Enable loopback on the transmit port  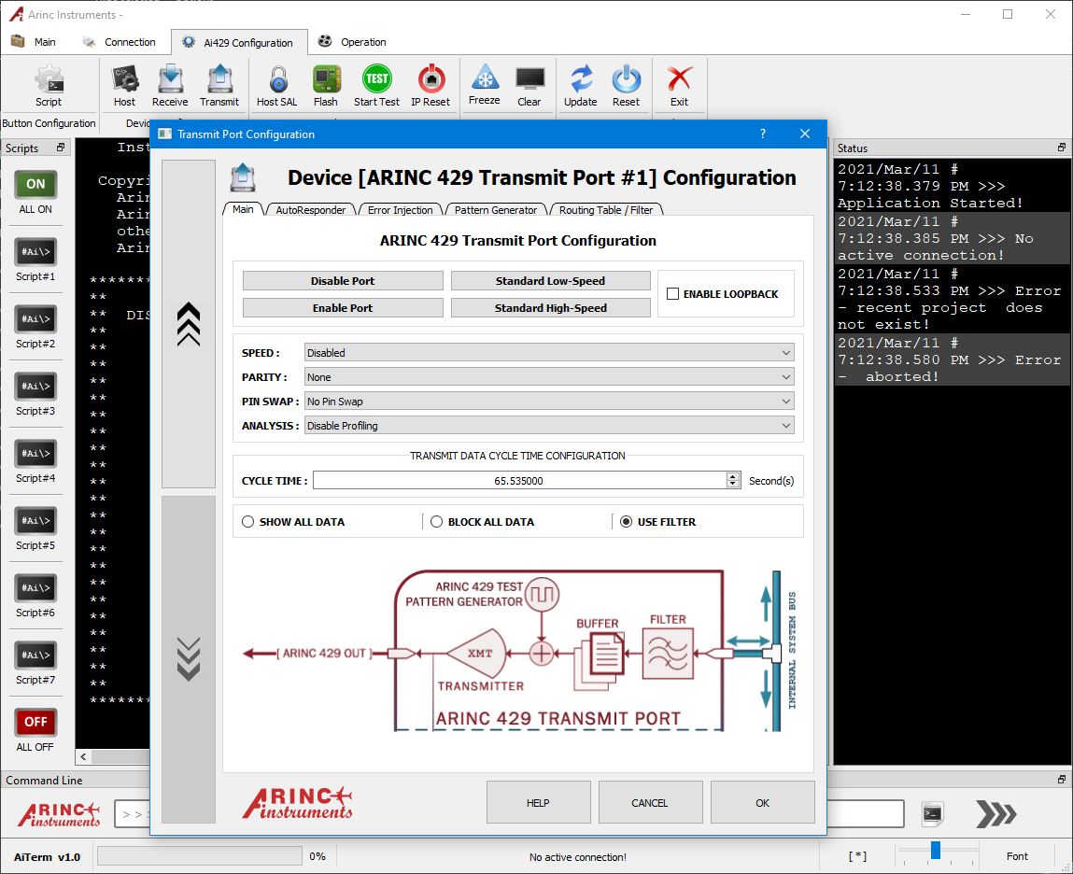tap(674, 293)
